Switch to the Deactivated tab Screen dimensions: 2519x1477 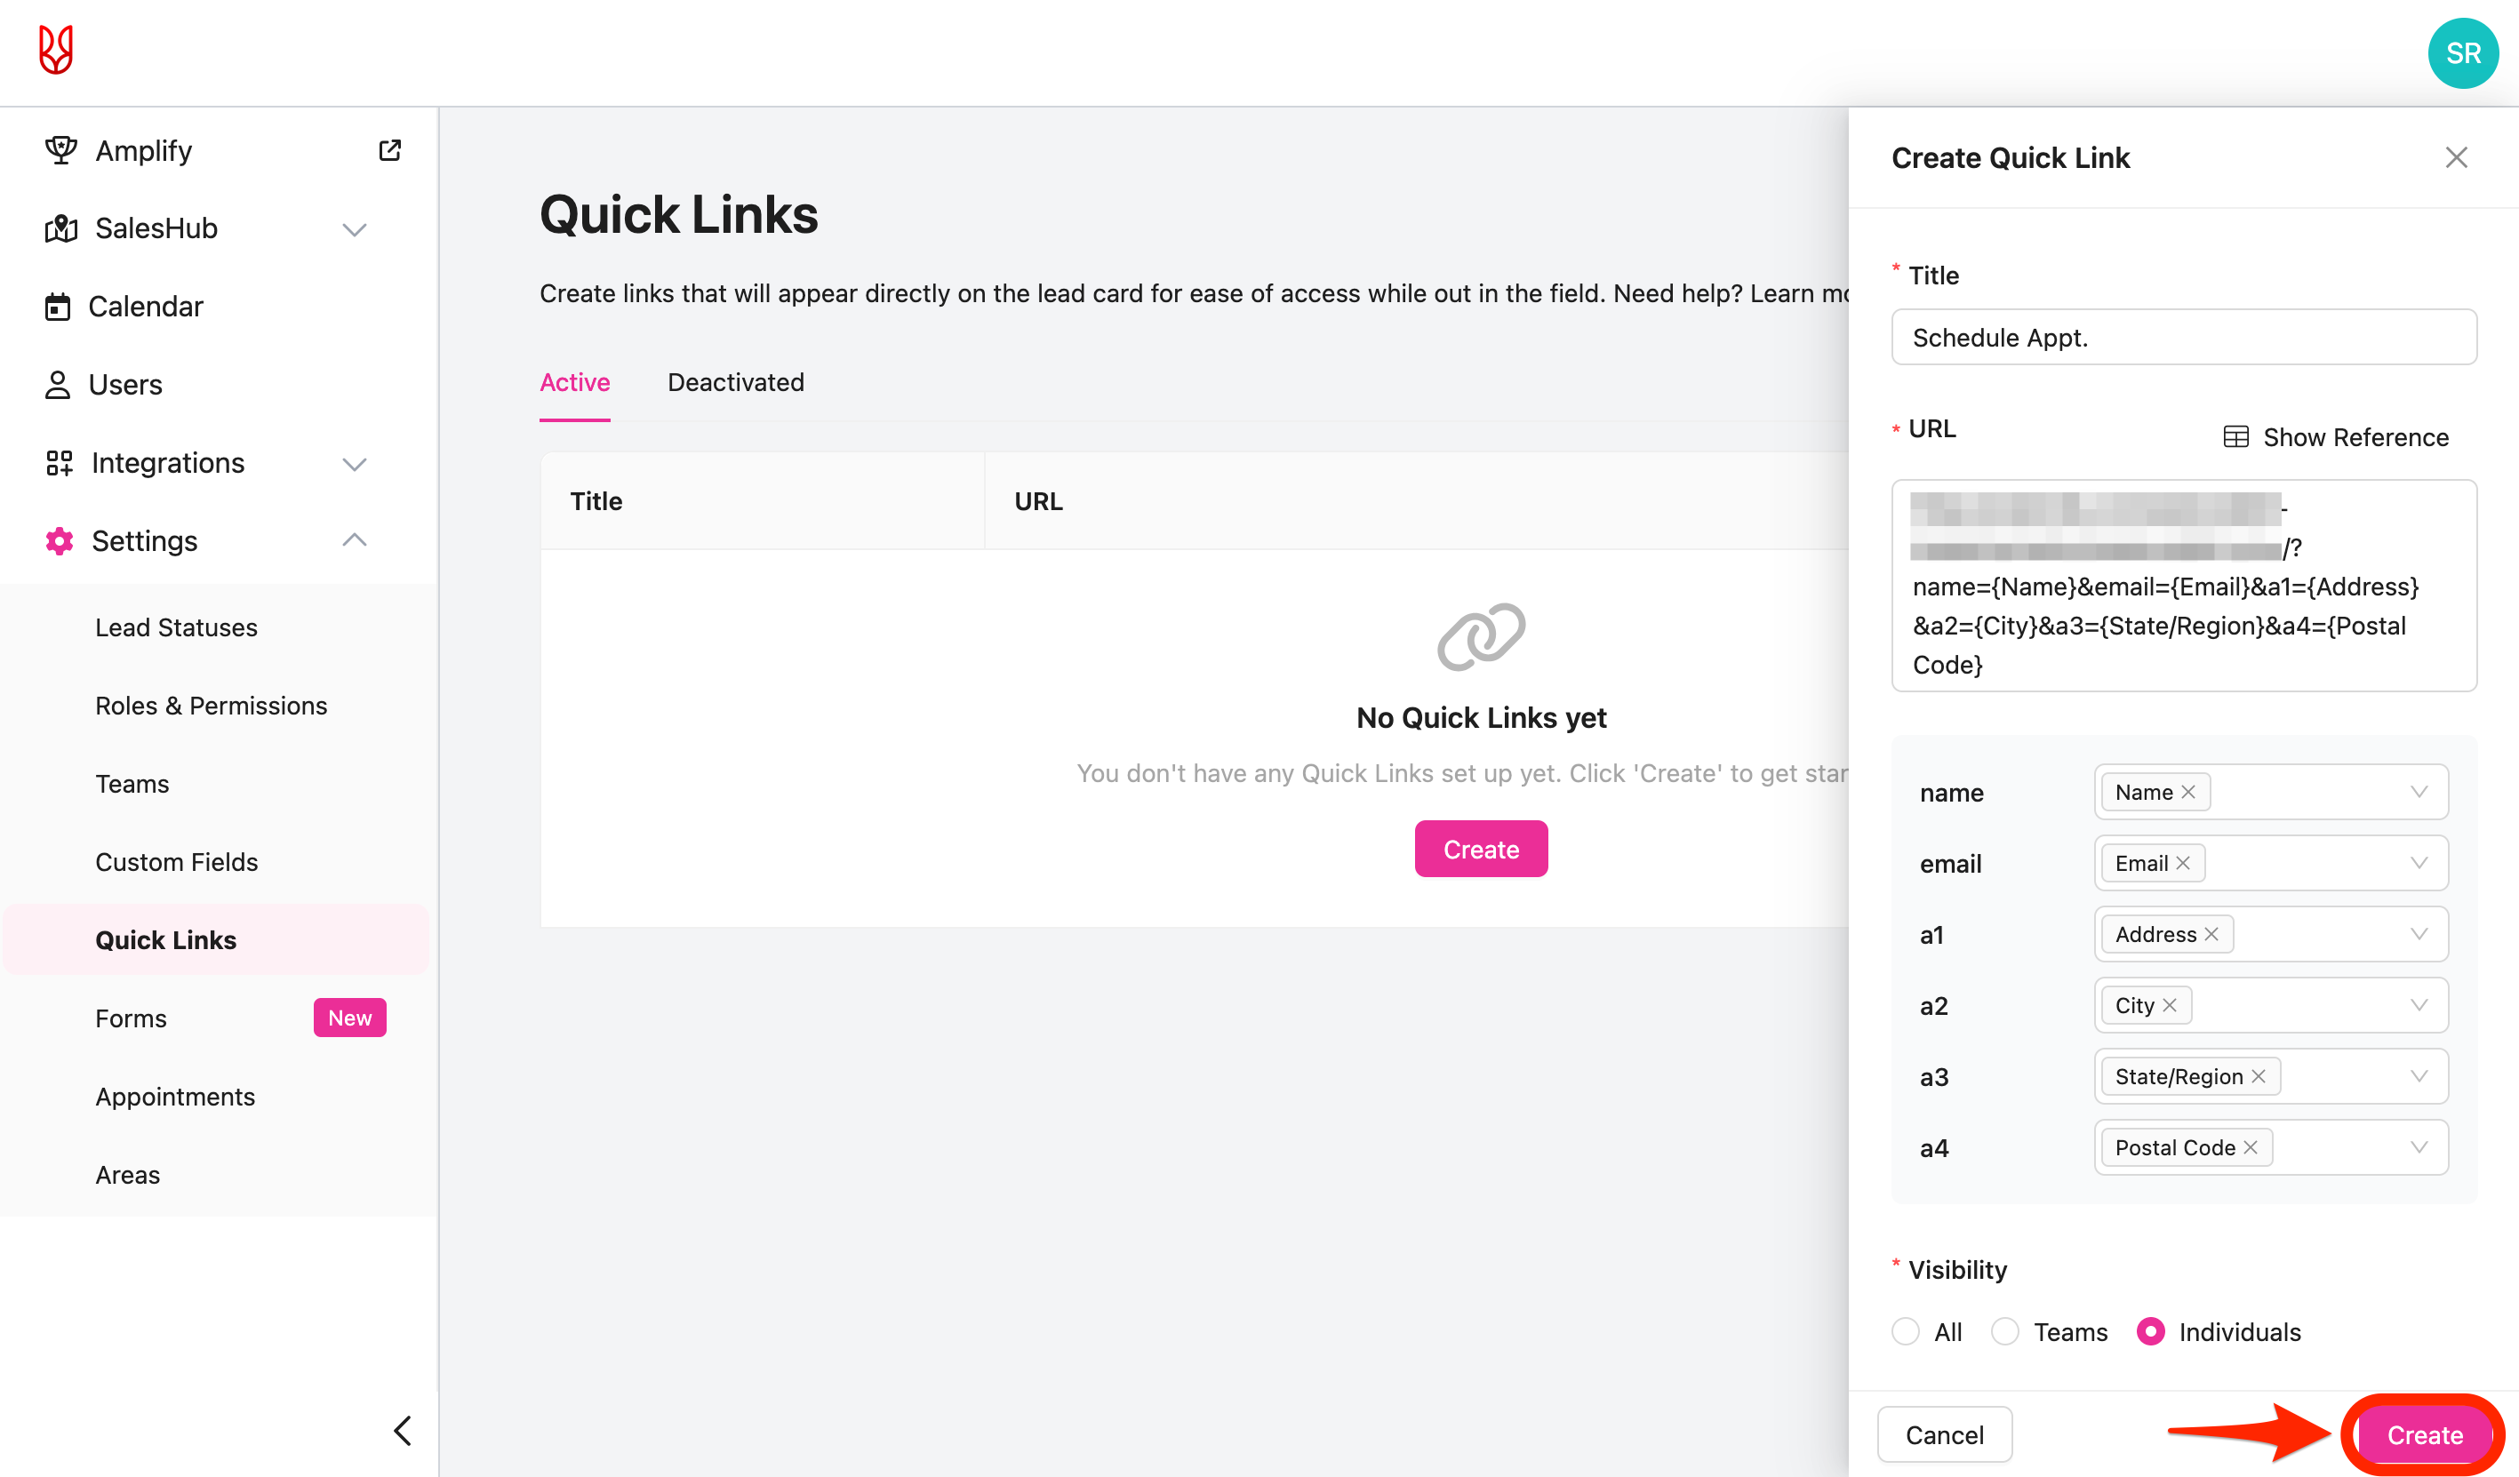tap(736, 383)
